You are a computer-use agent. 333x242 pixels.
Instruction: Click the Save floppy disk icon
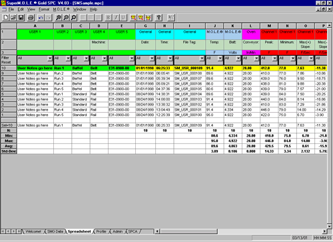click(x=21, y=17)
